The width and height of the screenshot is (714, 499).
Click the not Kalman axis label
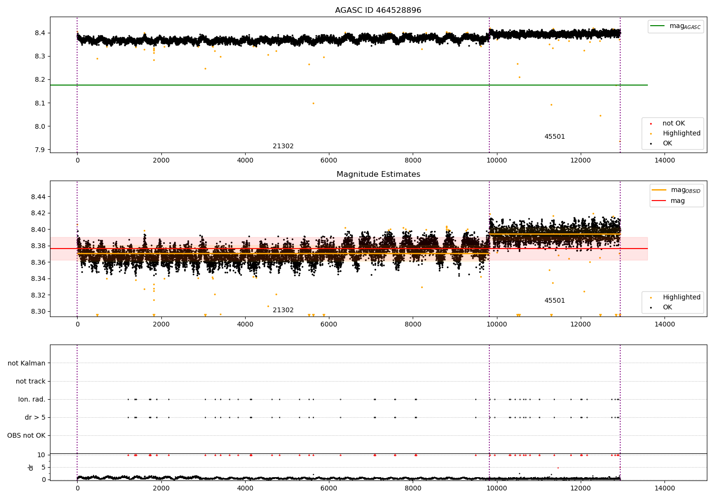click(x=27, y=363)
